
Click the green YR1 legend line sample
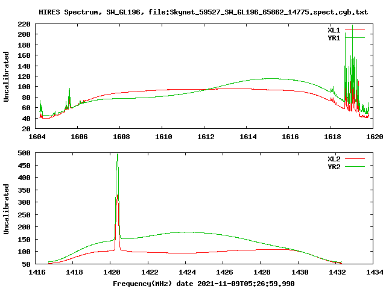point(355,37)
